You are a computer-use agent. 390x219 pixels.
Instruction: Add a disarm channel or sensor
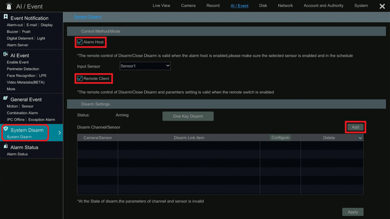355,127
